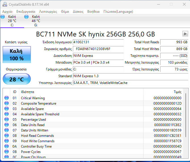Viewport: 190px width, 162px height.
Task: Click the interface field NVM Express
Action: (x=98, y=56)
